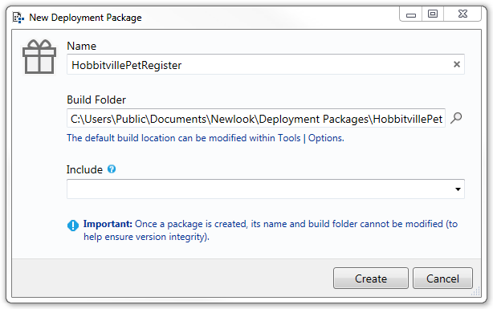The image size is (493, 309).
Task: Open the empty Include combo box
Action: pos(265,189)
